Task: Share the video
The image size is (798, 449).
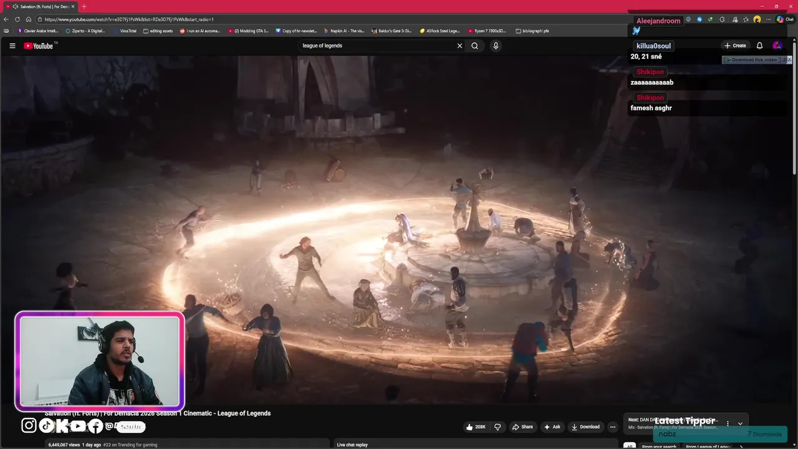Action: (522, 427)
